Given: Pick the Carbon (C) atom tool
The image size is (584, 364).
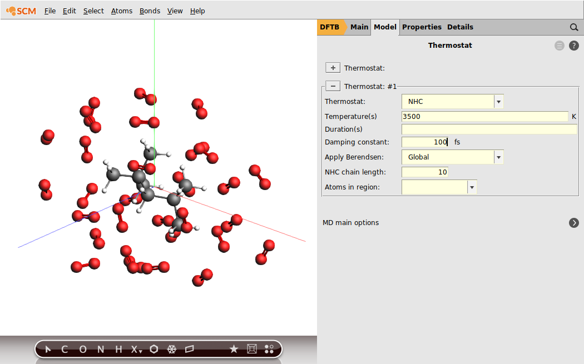Looking at the screenshot, I should (65, 349).
